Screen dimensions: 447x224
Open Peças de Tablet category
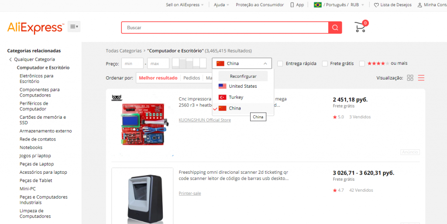click(36, 181)
